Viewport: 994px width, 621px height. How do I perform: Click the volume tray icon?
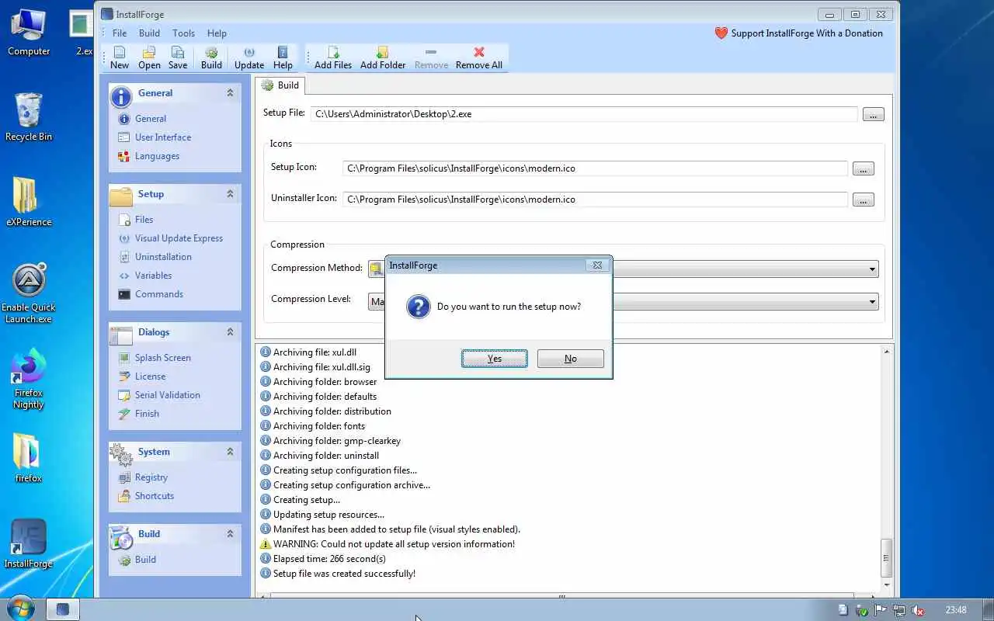point(917,610)
